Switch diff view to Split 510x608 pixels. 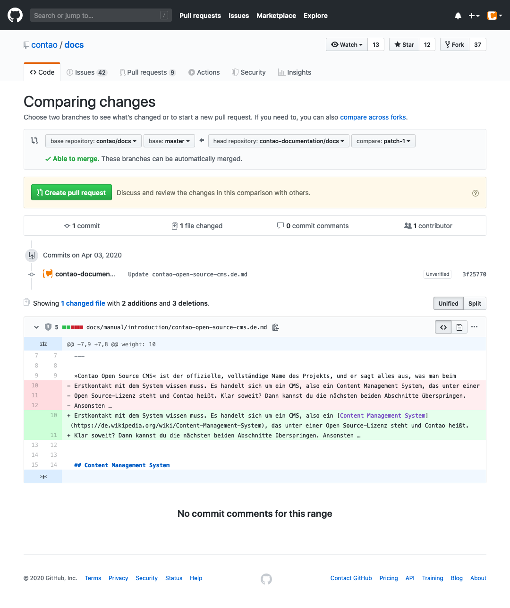[x=475, y=303]
